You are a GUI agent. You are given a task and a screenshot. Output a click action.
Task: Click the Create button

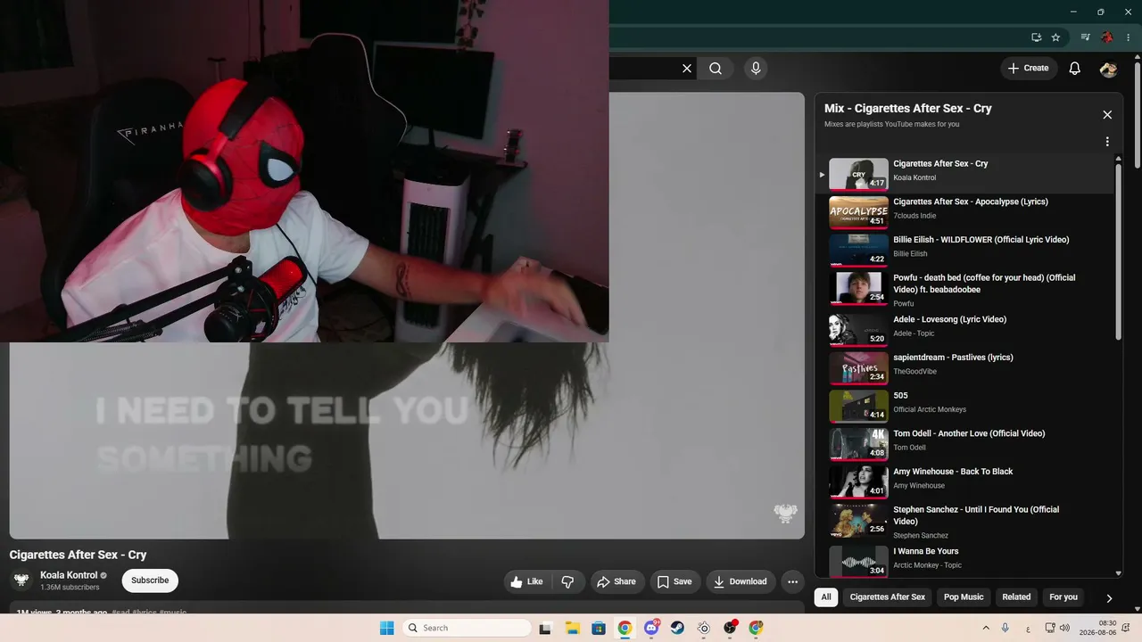[x=1029, y=69]
